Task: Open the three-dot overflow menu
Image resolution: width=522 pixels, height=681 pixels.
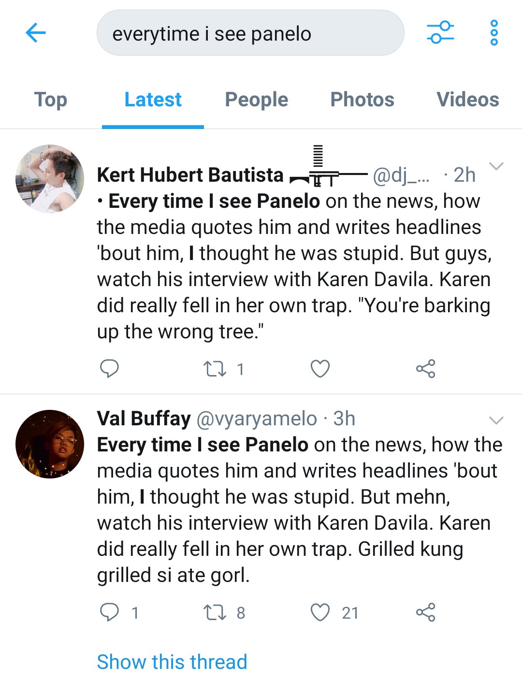Action: click(494, 32)
